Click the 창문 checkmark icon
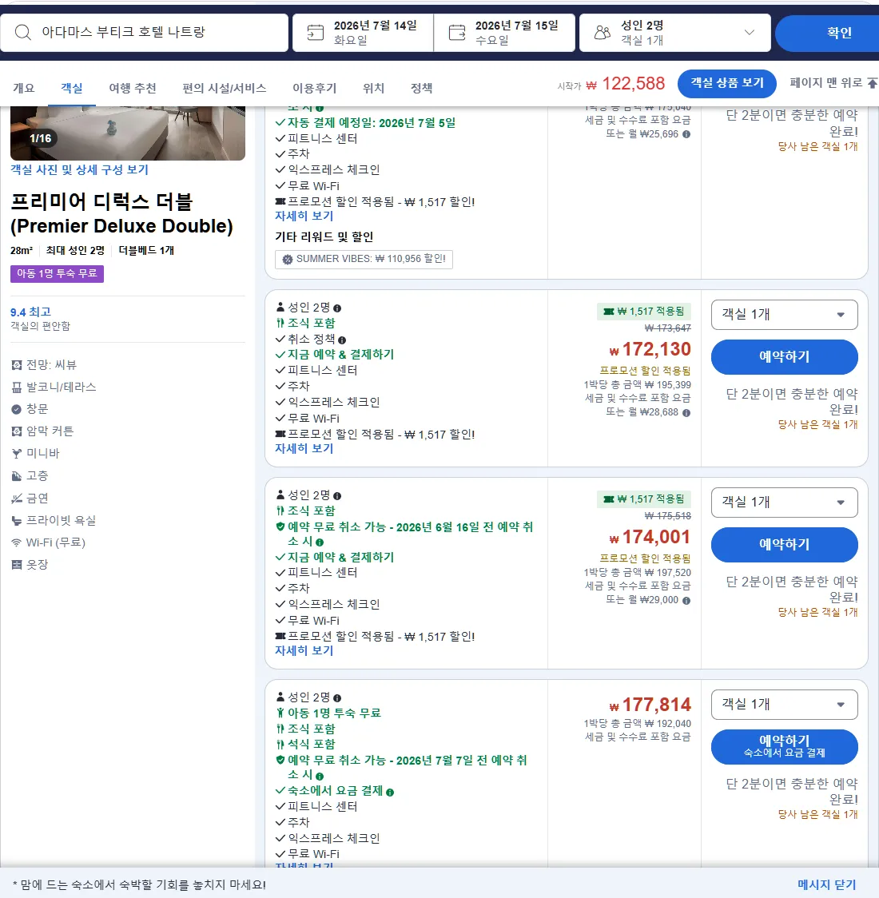Image resolution: width=879 pixels, height=898 pixels. 17,409
